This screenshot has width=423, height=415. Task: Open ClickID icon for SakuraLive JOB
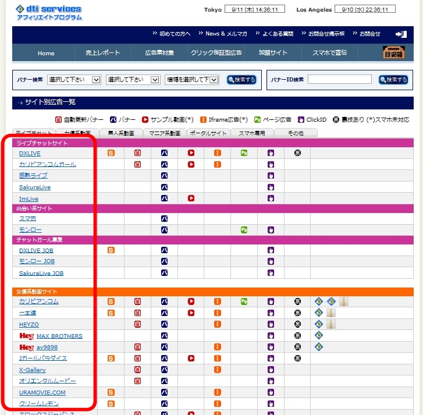(271, 273)
